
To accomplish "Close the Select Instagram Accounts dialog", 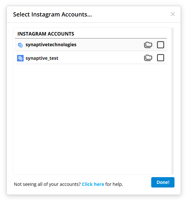I will pyautogui.click(x=173, y=14).
